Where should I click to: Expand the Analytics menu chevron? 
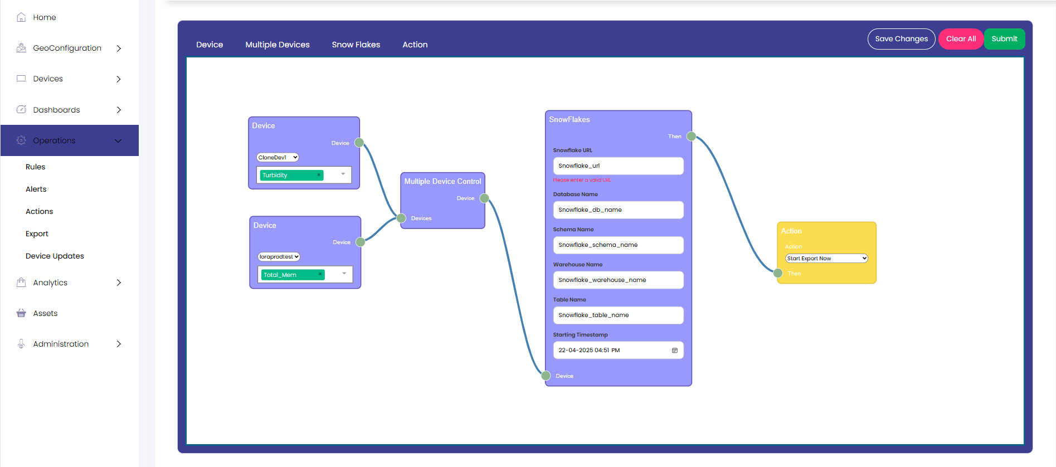(119, 283)
